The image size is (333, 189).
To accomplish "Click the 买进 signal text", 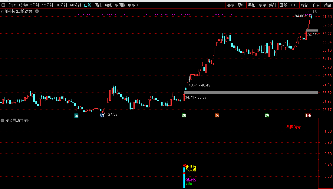I will click(193, 170).
